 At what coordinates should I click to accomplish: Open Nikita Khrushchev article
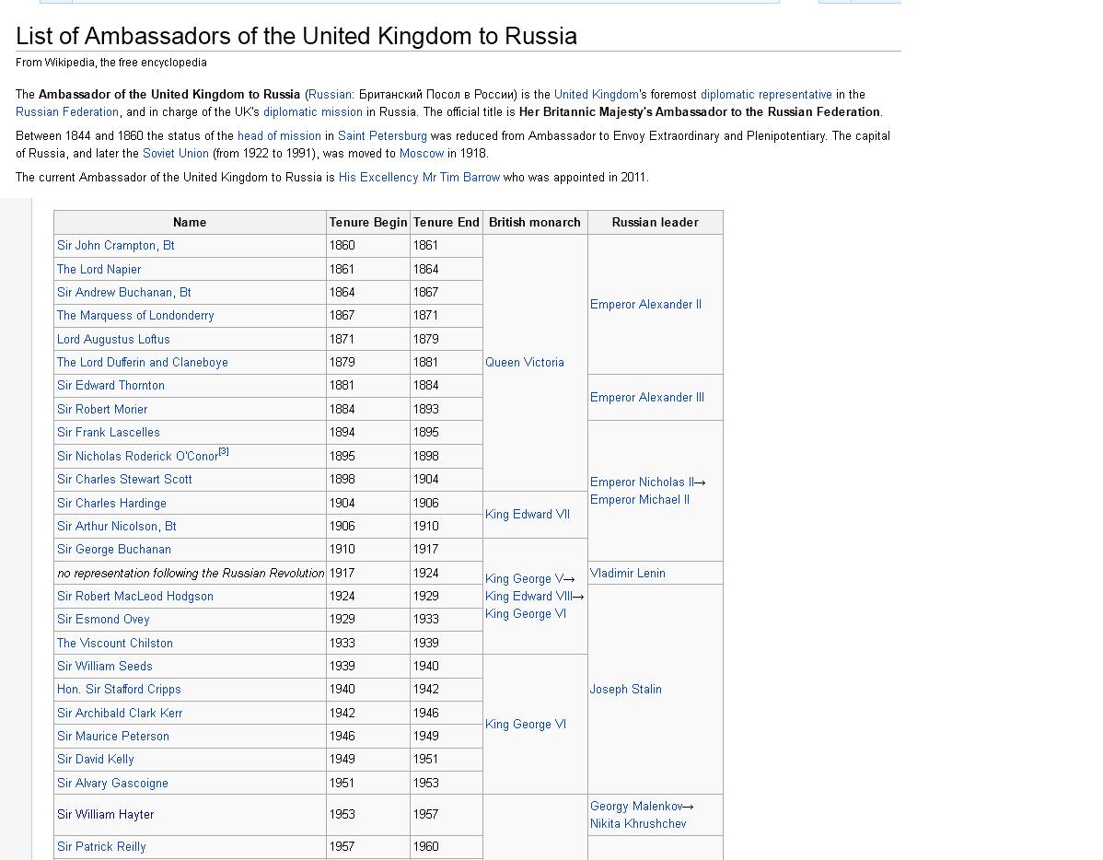pos(638,824)
